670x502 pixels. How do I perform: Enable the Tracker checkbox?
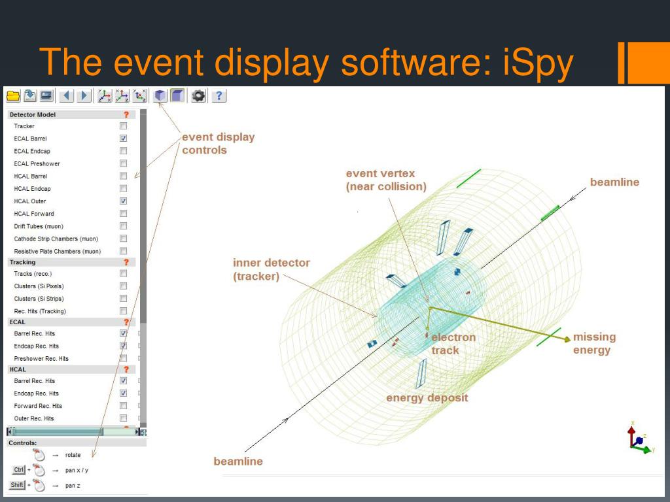pos(123,126)
